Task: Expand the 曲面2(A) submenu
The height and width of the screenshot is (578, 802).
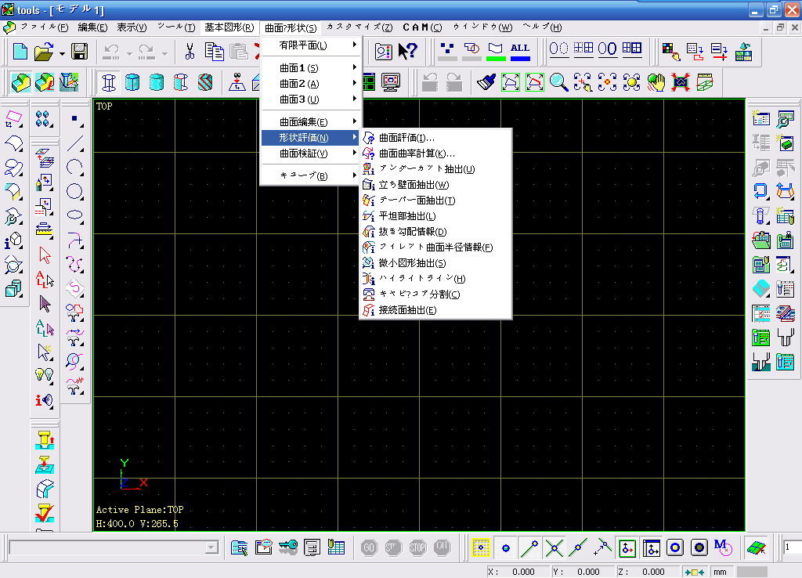Action: 312,83
